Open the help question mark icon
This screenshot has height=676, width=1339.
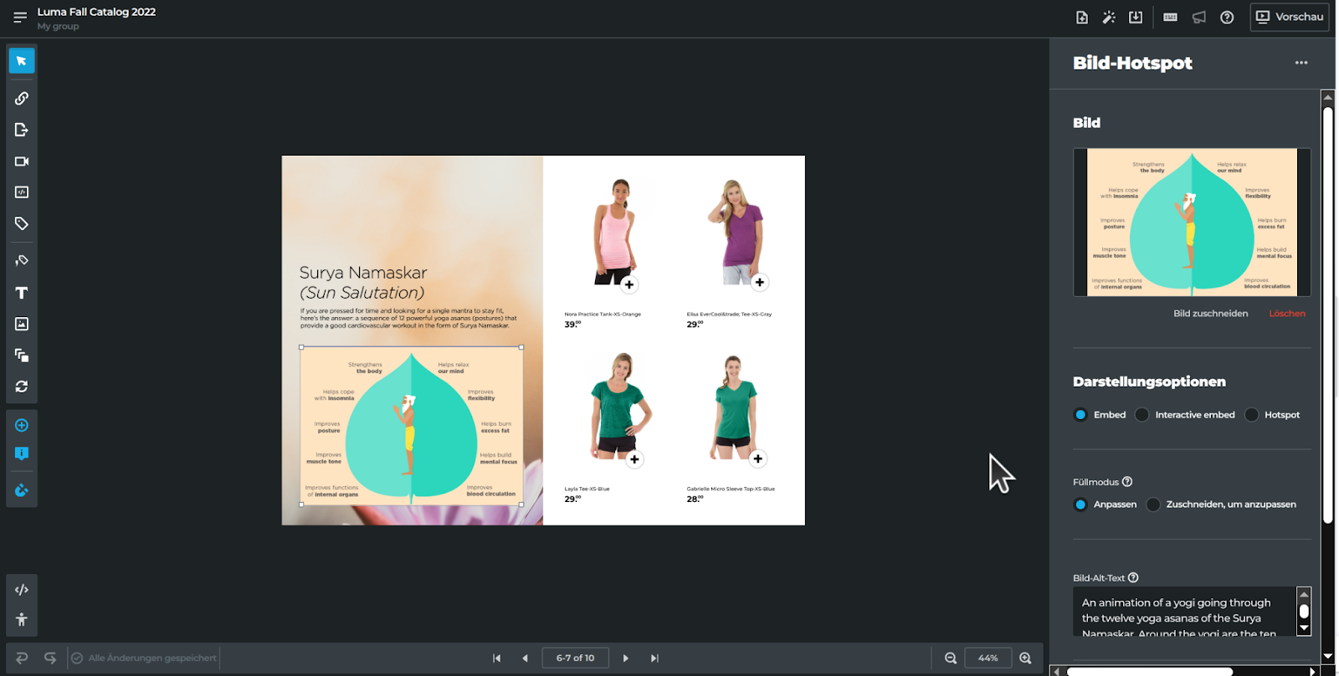point(1227,18)
